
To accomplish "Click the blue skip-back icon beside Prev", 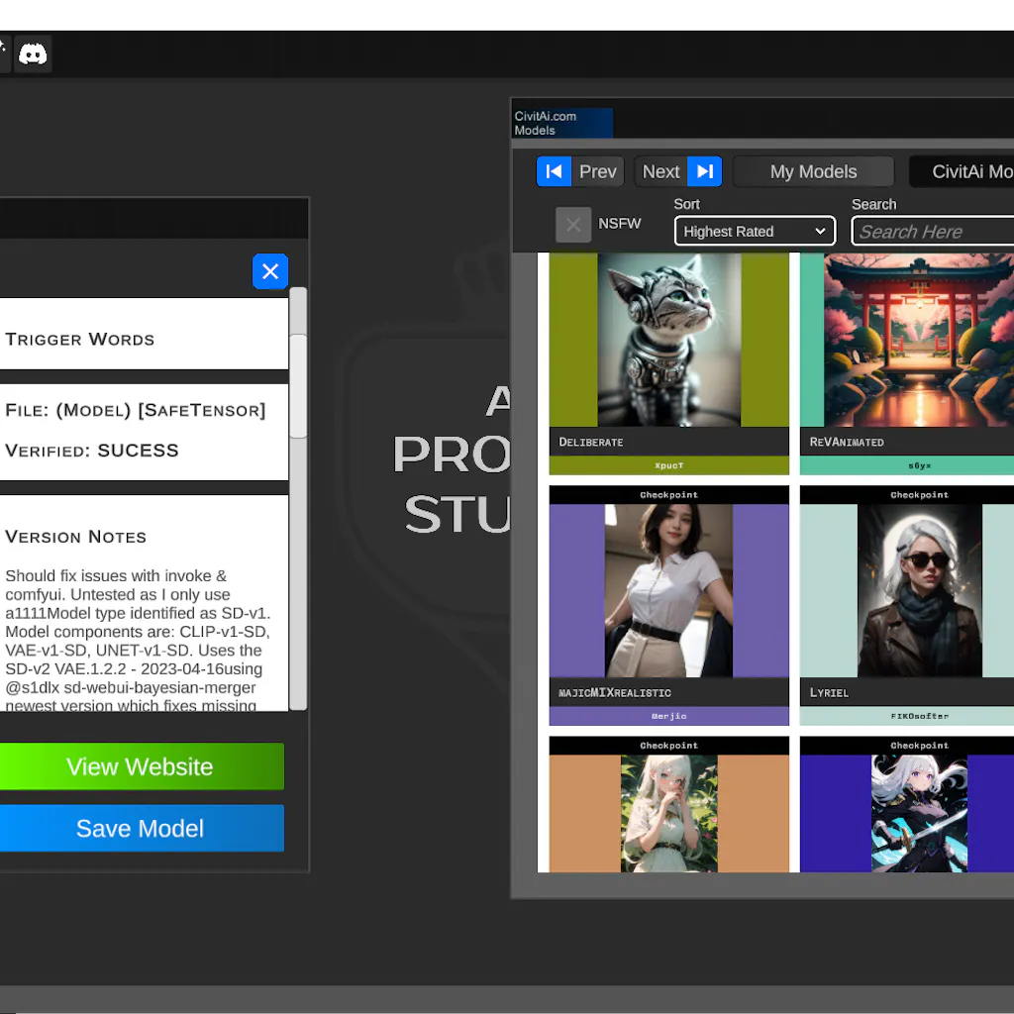I will click(554, 170).
